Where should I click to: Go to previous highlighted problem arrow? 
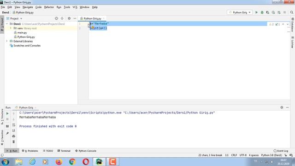tap(283, 24)
